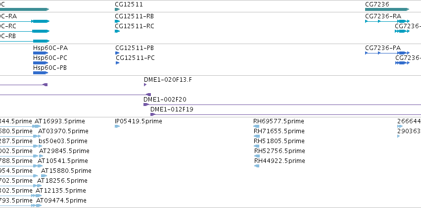Viewport: 421px width, 208px height.
Task: Select the Hsp60C-PA protein label
Action: [50, 48]
